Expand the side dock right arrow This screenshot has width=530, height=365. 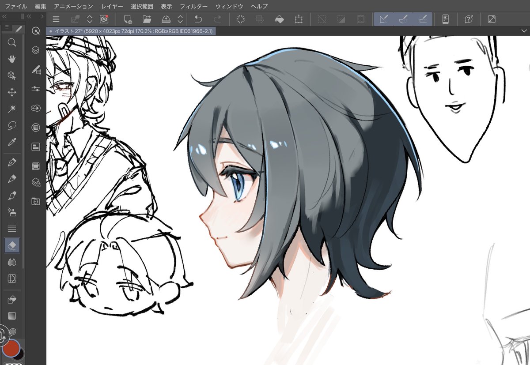coord(42,16)
